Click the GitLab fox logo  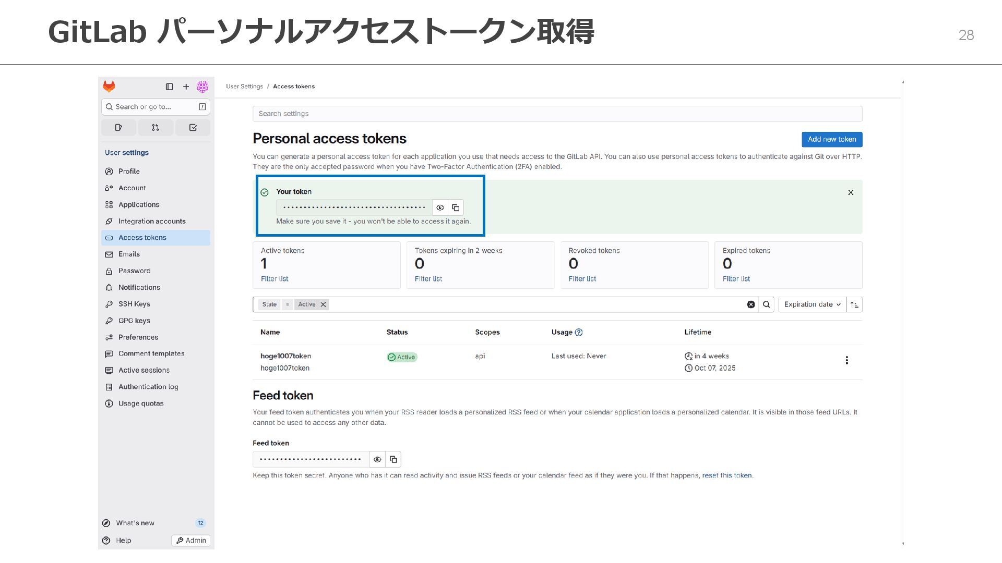pyautogui.click(x=109, y=87)
